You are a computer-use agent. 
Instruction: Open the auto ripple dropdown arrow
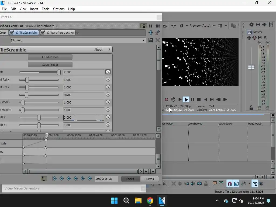pos(249,184)
